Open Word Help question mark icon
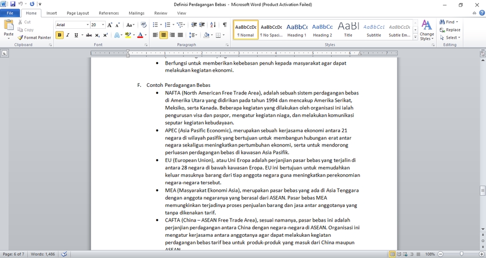 pyautogui.click(x=482, y=13)
